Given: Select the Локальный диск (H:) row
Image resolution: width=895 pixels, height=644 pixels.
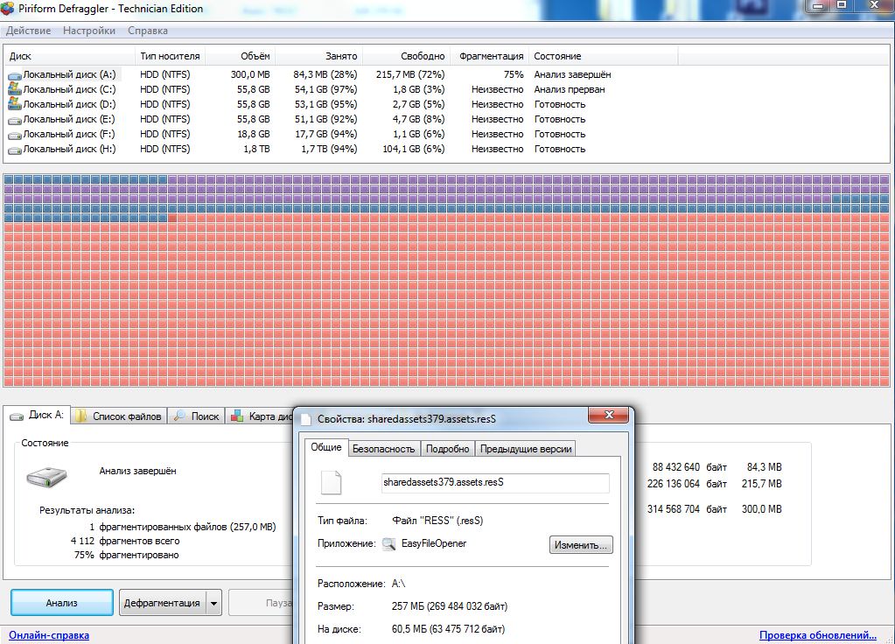Looking at the screenshot, I should click(342, 149).
